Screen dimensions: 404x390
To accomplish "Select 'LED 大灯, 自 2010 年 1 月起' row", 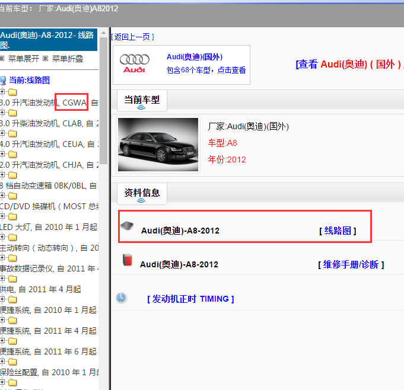I will [x=49, y=227].
